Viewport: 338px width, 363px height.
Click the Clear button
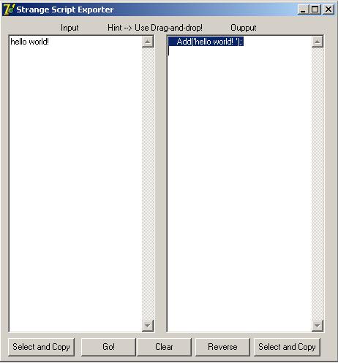(164, 347)
